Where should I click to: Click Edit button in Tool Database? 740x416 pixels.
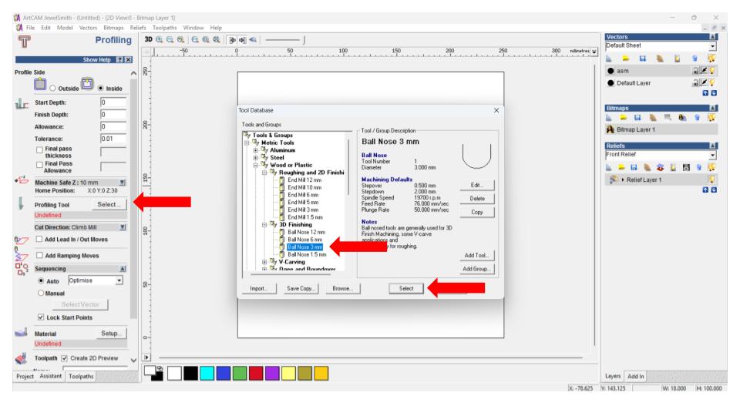click(476, 185)
